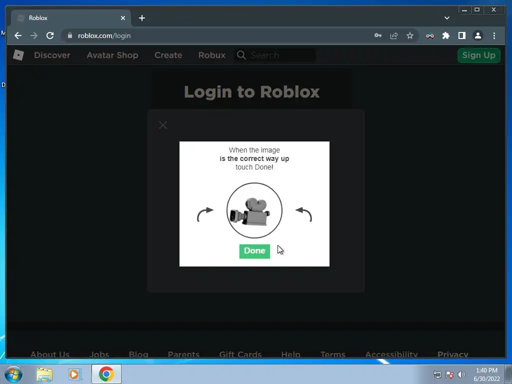The image size is (512, 384).
Task: Open the volume speaker tray icon
Action: pyautogui.click(x=461, y=374)
